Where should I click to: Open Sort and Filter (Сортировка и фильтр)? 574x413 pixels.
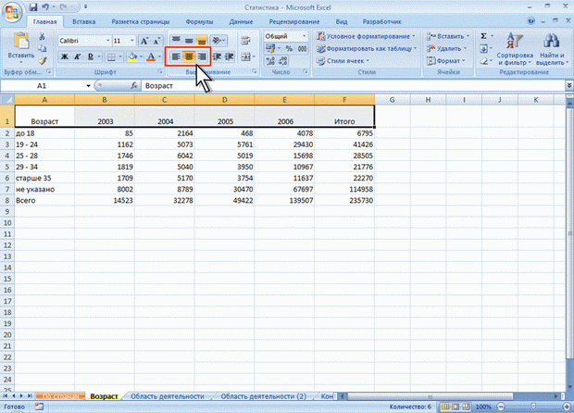(515, 49)
